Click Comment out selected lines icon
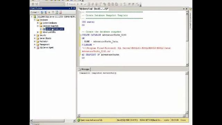This screenshot has height=125, width=222. [x=121, y=4]
